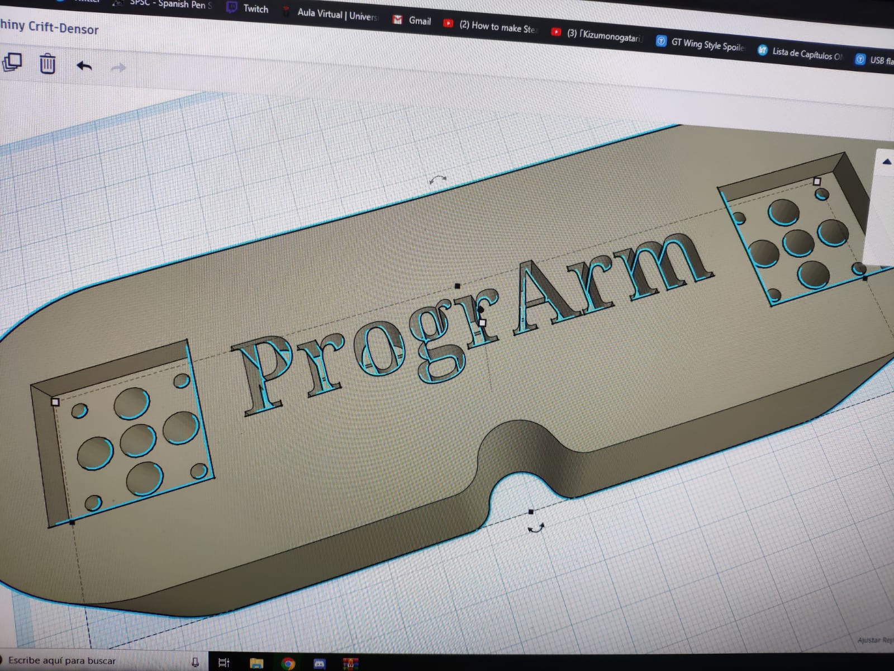
Task: Click the microphone icon in Windows search
Action: (195, 663)
